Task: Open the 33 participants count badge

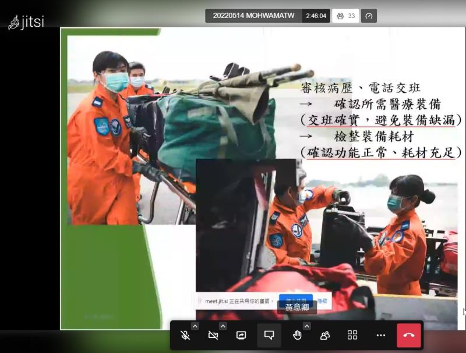Action: (x=345, y=16)
